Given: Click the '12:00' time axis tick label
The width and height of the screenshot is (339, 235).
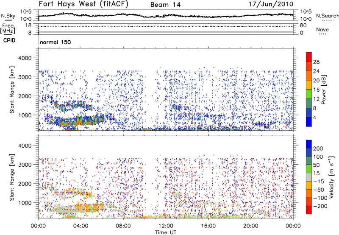Looking at the screenshot, I should (x=166, y=226).
